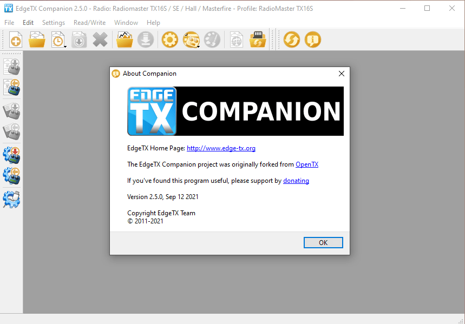Click the red X close-file icon
Image resolution: width=465 pixels, height=324 pixels.
(100, 39)
